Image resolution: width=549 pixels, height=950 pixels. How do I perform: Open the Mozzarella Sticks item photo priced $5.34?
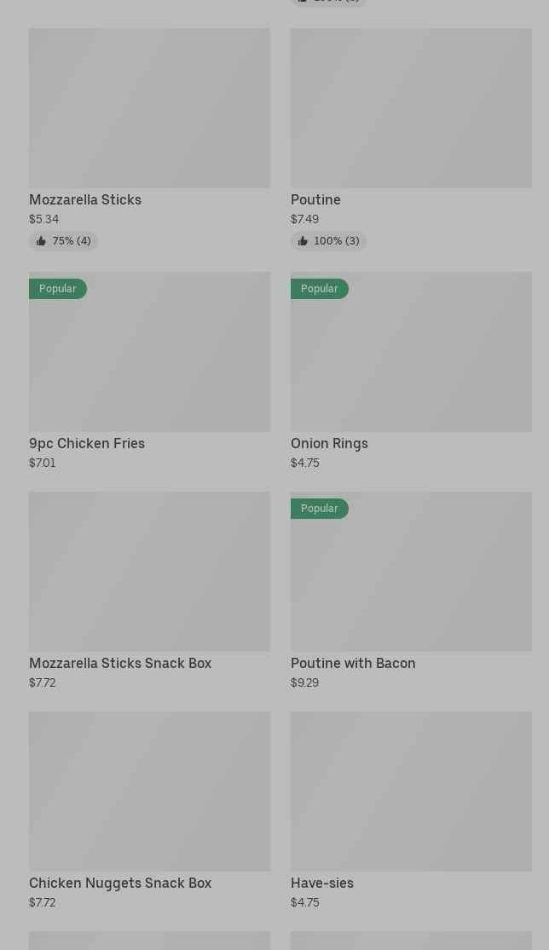tap(149, 108)
